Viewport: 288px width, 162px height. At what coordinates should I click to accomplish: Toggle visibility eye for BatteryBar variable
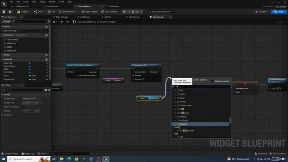(x=47, y=63)
